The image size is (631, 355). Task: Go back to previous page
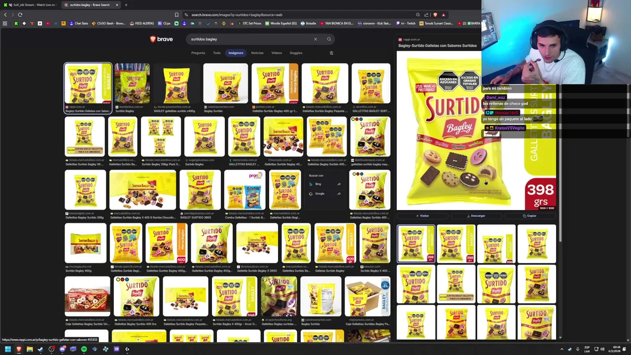5,15
